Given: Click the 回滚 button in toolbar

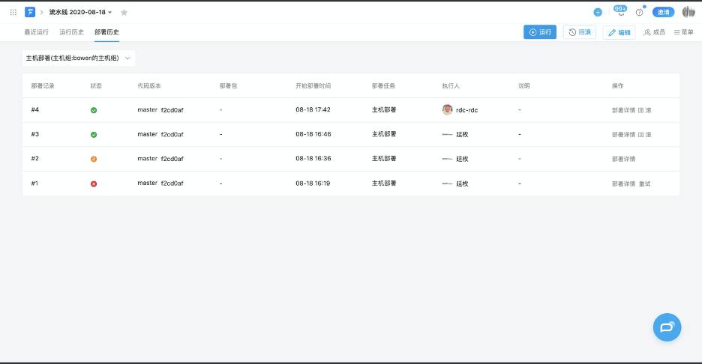Looking at the screenshot, I should pyautogui.click(x=580, y=32).
